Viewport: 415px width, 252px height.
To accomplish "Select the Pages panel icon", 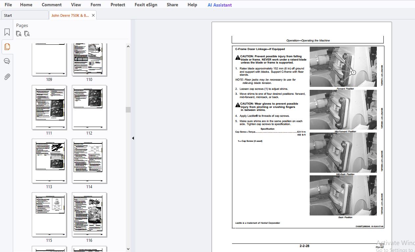I will click(x=7, y=46).
